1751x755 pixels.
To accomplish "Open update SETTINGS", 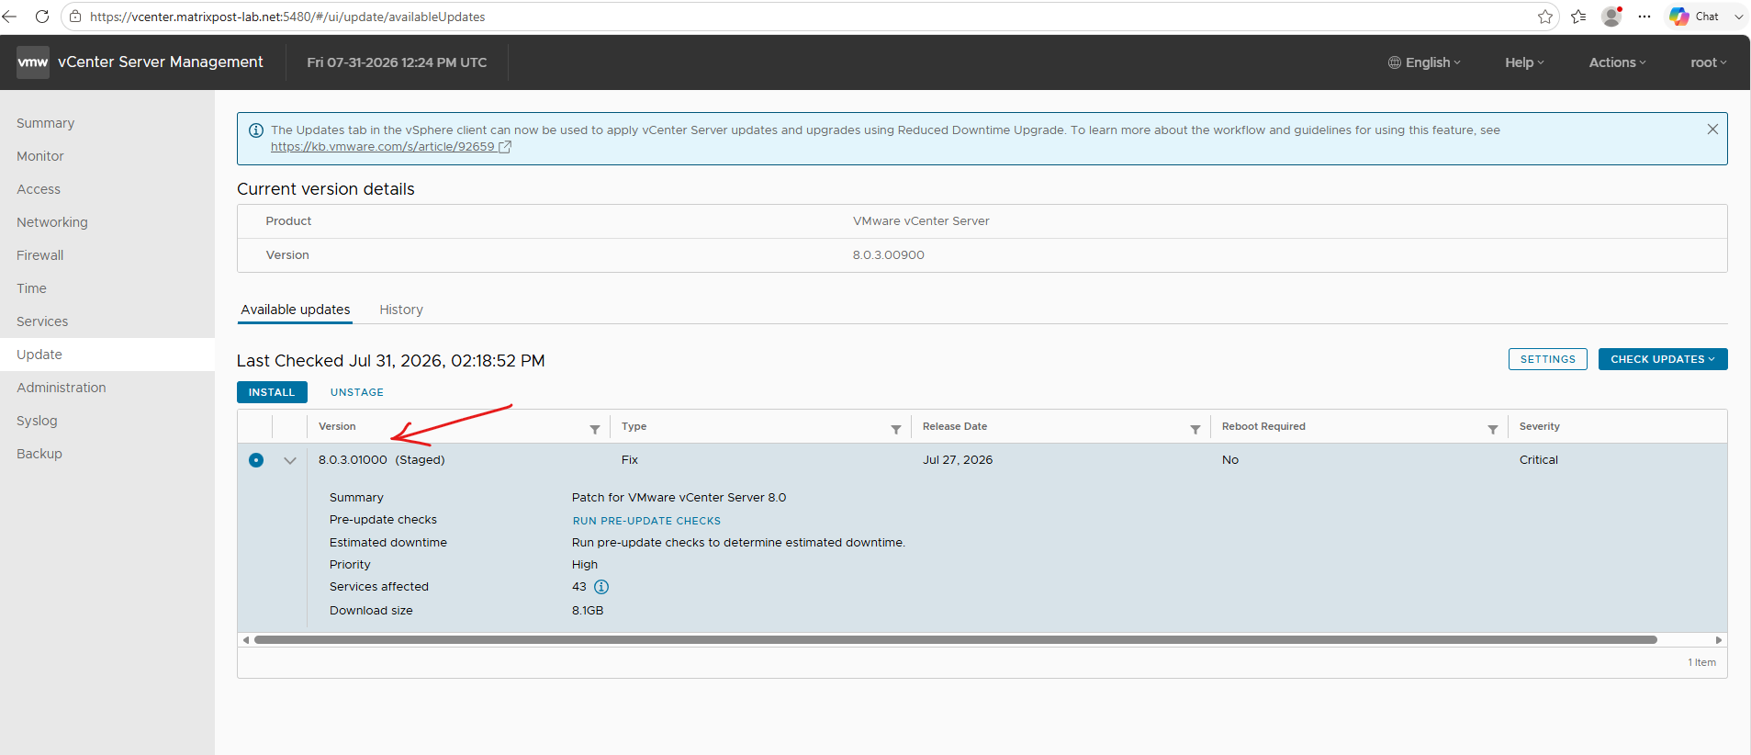I will pyautogui.click(x=1548, y=359).
